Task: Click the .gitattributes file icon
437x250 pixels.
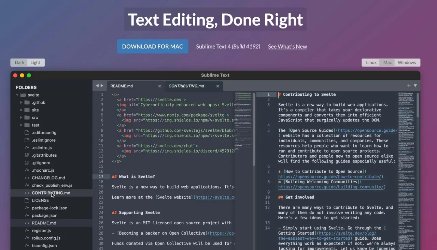Action: [27, 155]
